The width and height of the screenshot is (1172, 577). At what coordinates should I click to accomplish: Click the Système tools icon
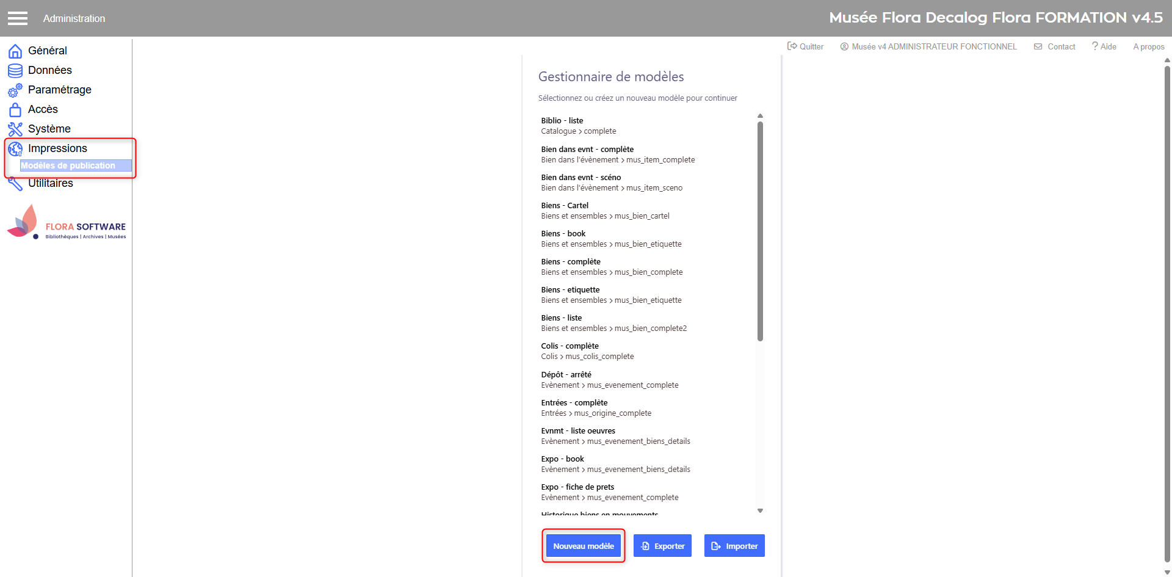15,129
